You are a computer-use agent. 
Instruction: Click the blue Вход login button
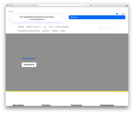[x=97, y=17]
